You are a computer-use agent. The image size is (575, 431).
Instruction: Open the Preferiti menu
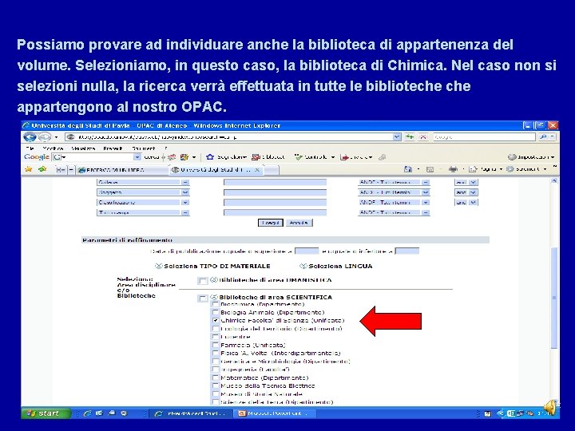(113, 148)
